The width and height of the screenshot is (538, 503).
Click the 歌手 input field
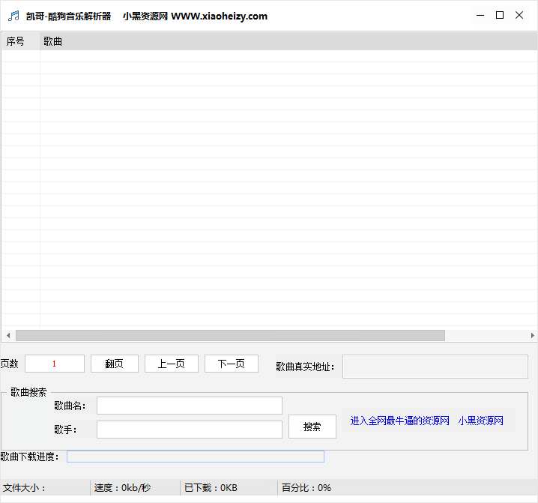tap(190, 430)
